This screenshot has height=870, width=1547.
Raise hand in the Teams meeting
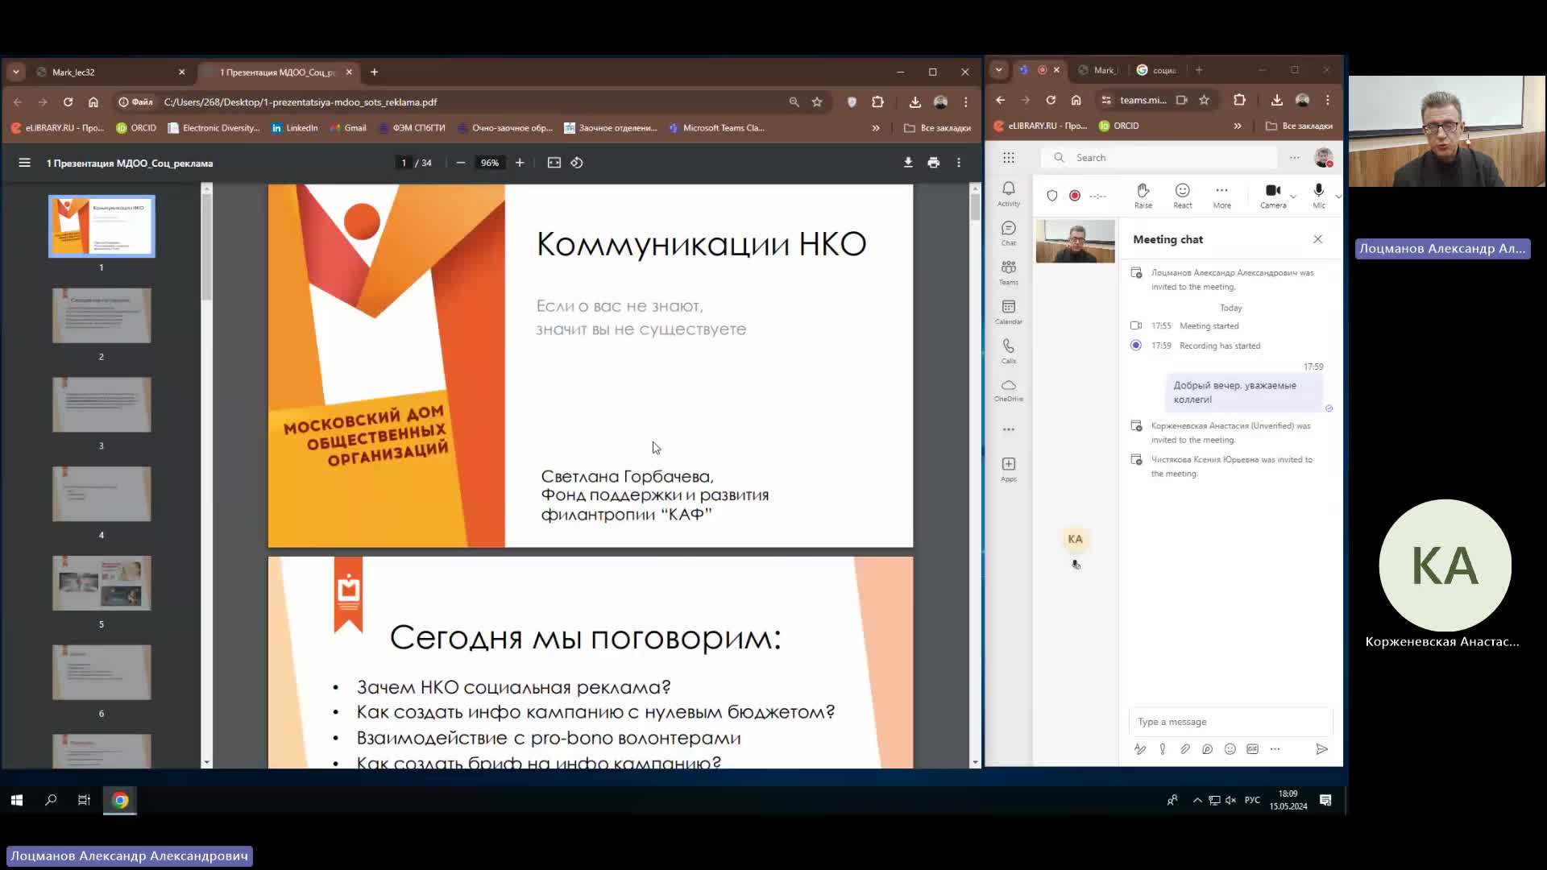pyautogui.click(x=1143, y=196)
